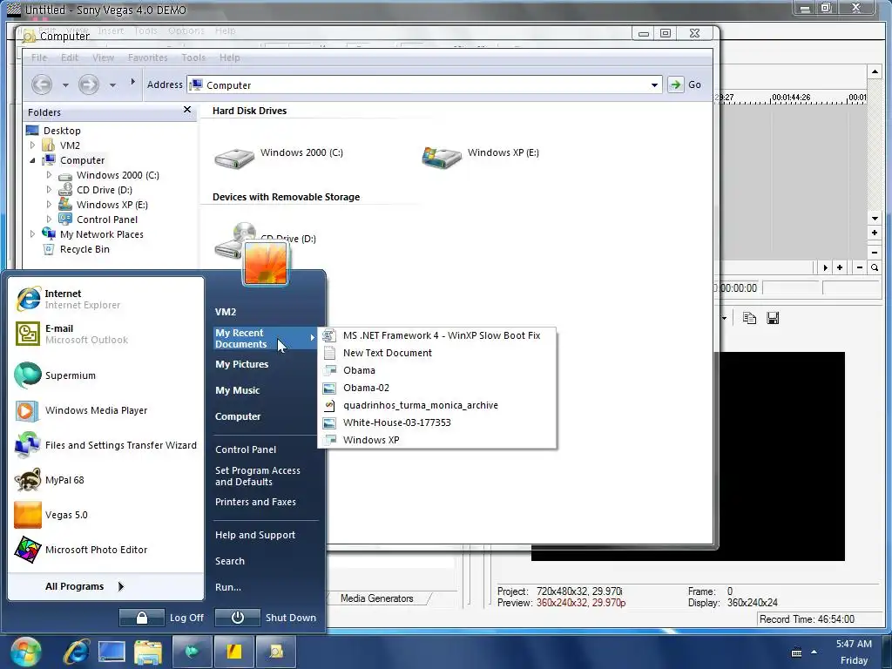Click the Go button
Screen dimensions: 892x669
coord(685,84)
